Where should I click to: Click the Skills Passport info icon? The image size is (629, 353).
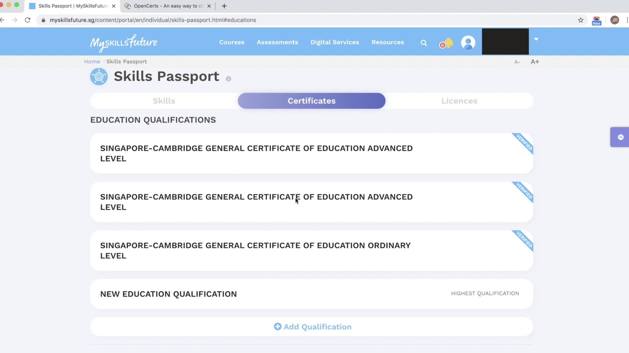coord(229,79)
